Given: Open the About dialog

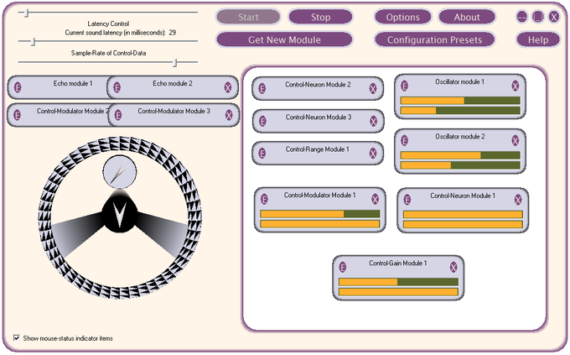Looking at the screenshot, I should (x=467, y=17).
